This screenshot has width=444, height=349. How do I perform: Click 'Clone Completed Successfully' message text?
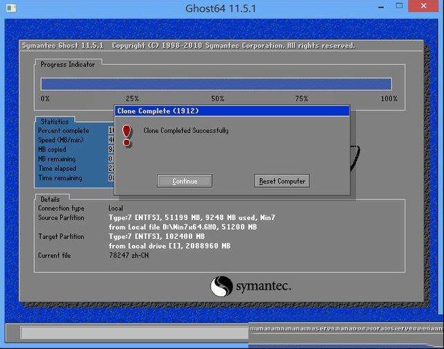point(186,131)
